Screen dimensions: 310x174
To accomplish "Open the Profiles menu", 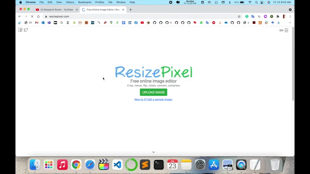I will pyautogui.click(x=99, y=2).
